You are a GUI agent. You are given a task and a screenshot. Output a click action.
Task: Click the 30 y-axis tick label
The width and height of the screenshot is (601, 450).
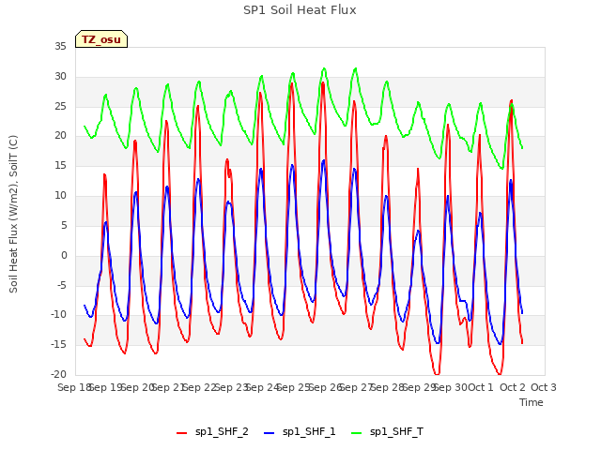point(60,77)
